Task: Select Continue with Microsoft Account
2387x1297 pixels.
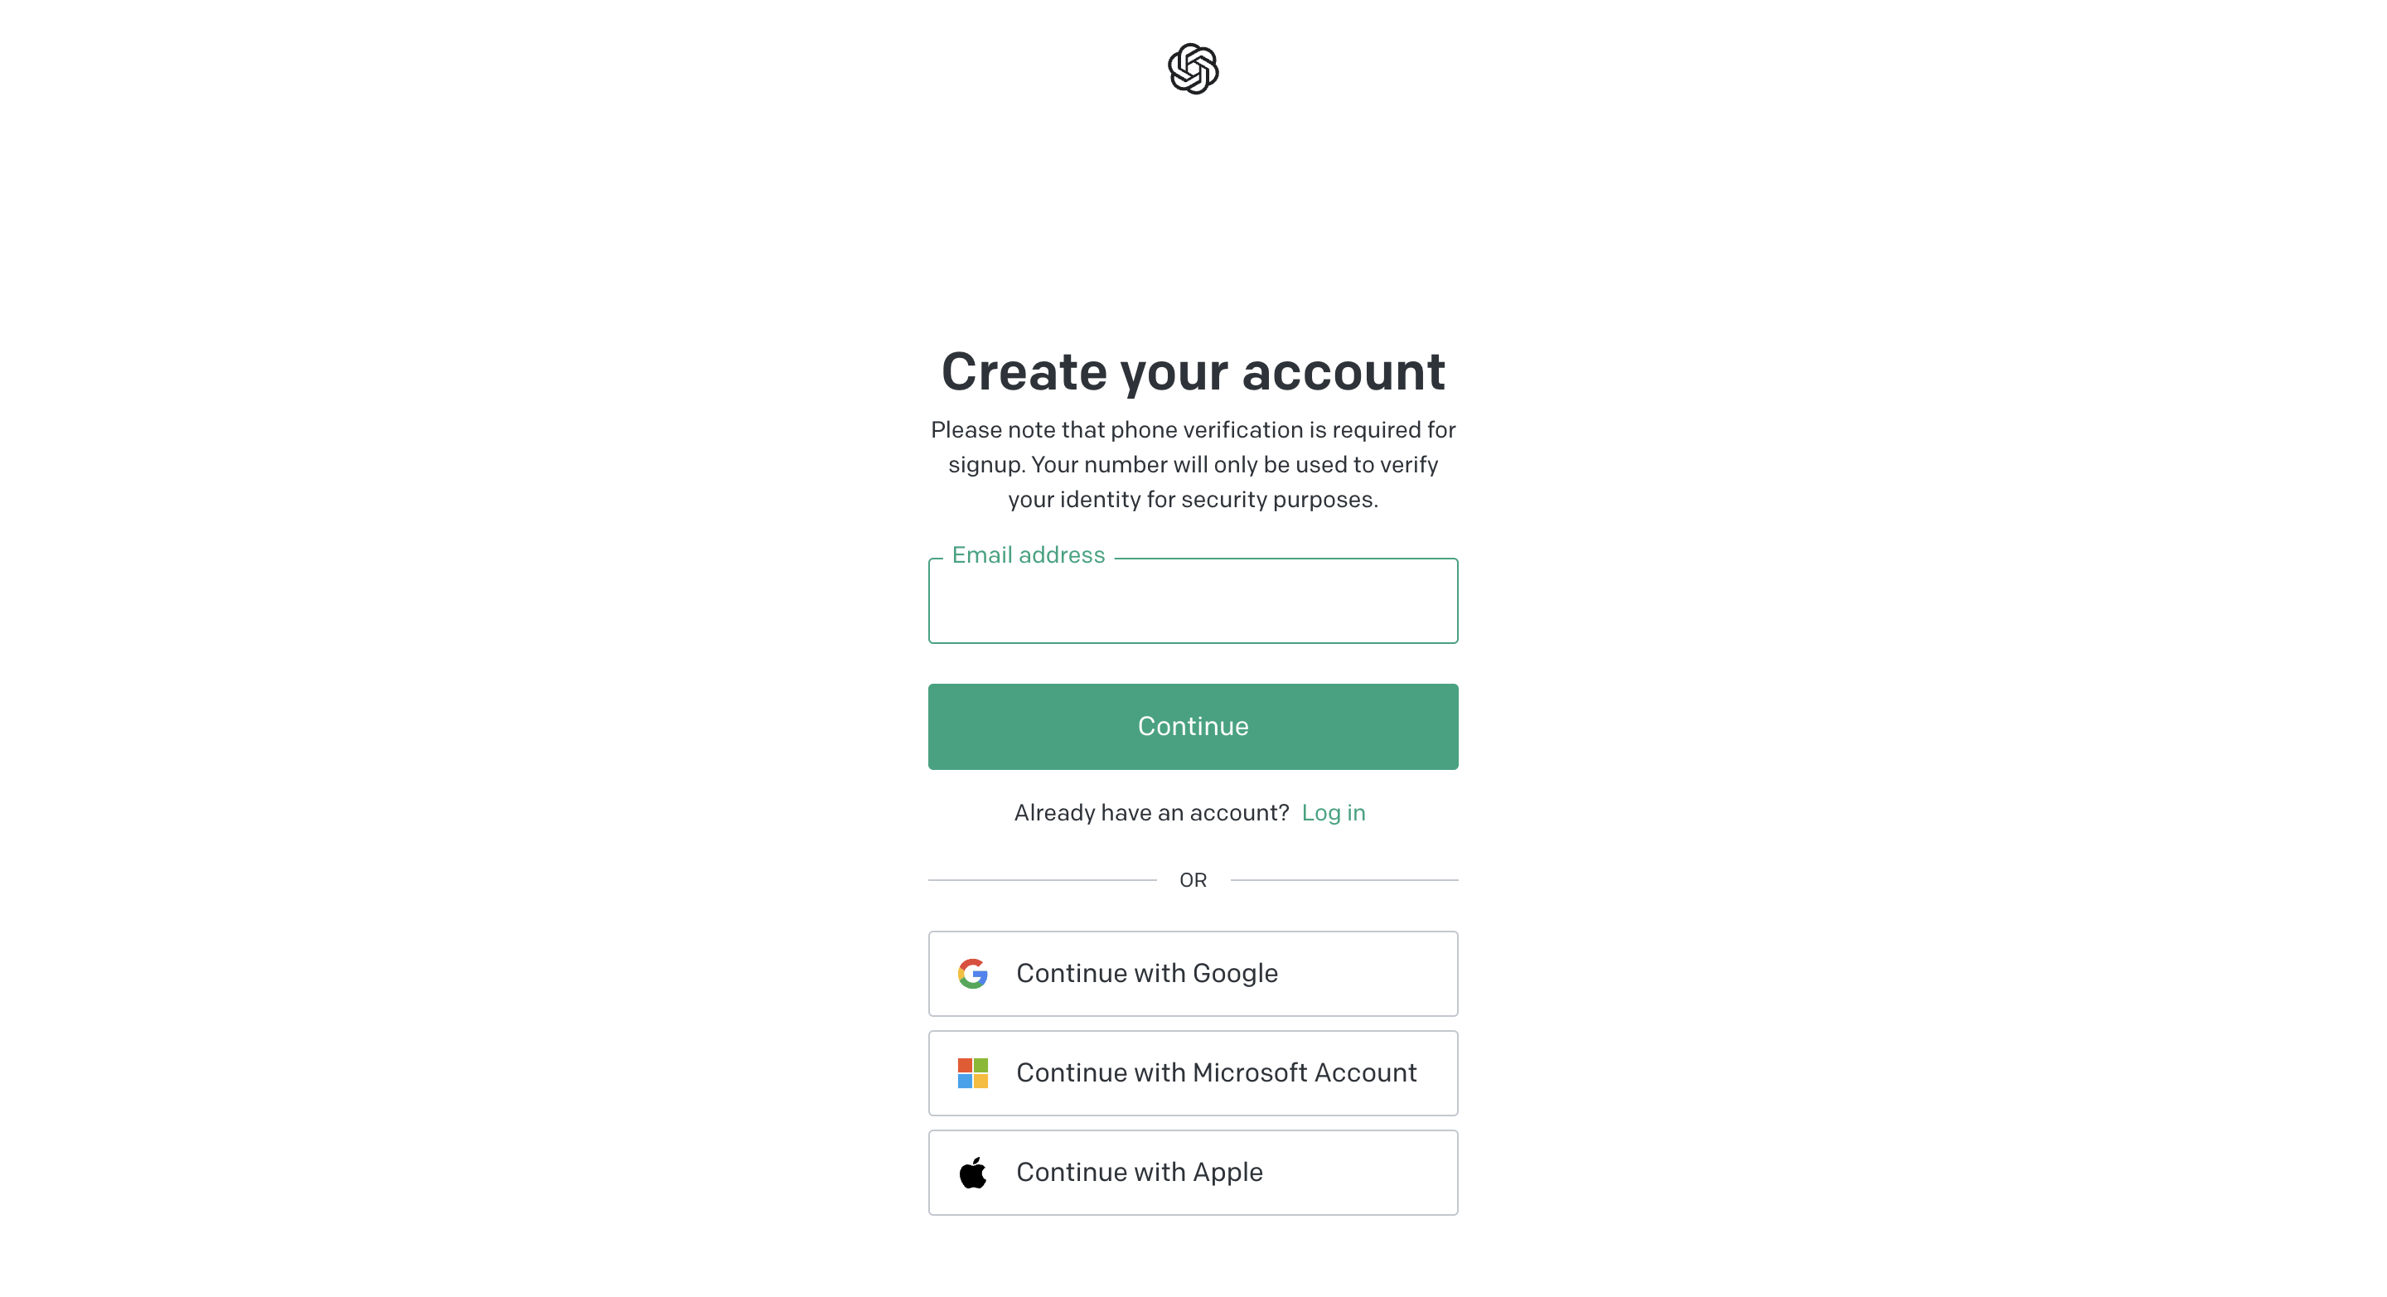Action: [1193, 1072]
